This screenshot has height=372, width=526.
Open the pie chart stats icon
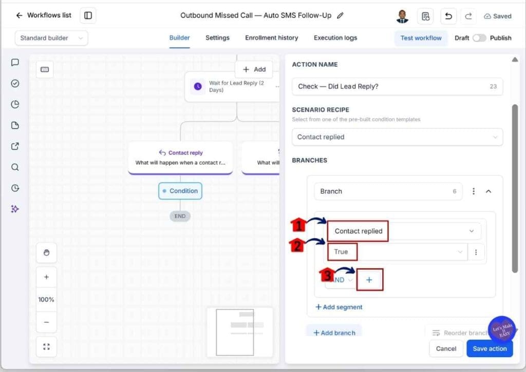tap(15, 104)
